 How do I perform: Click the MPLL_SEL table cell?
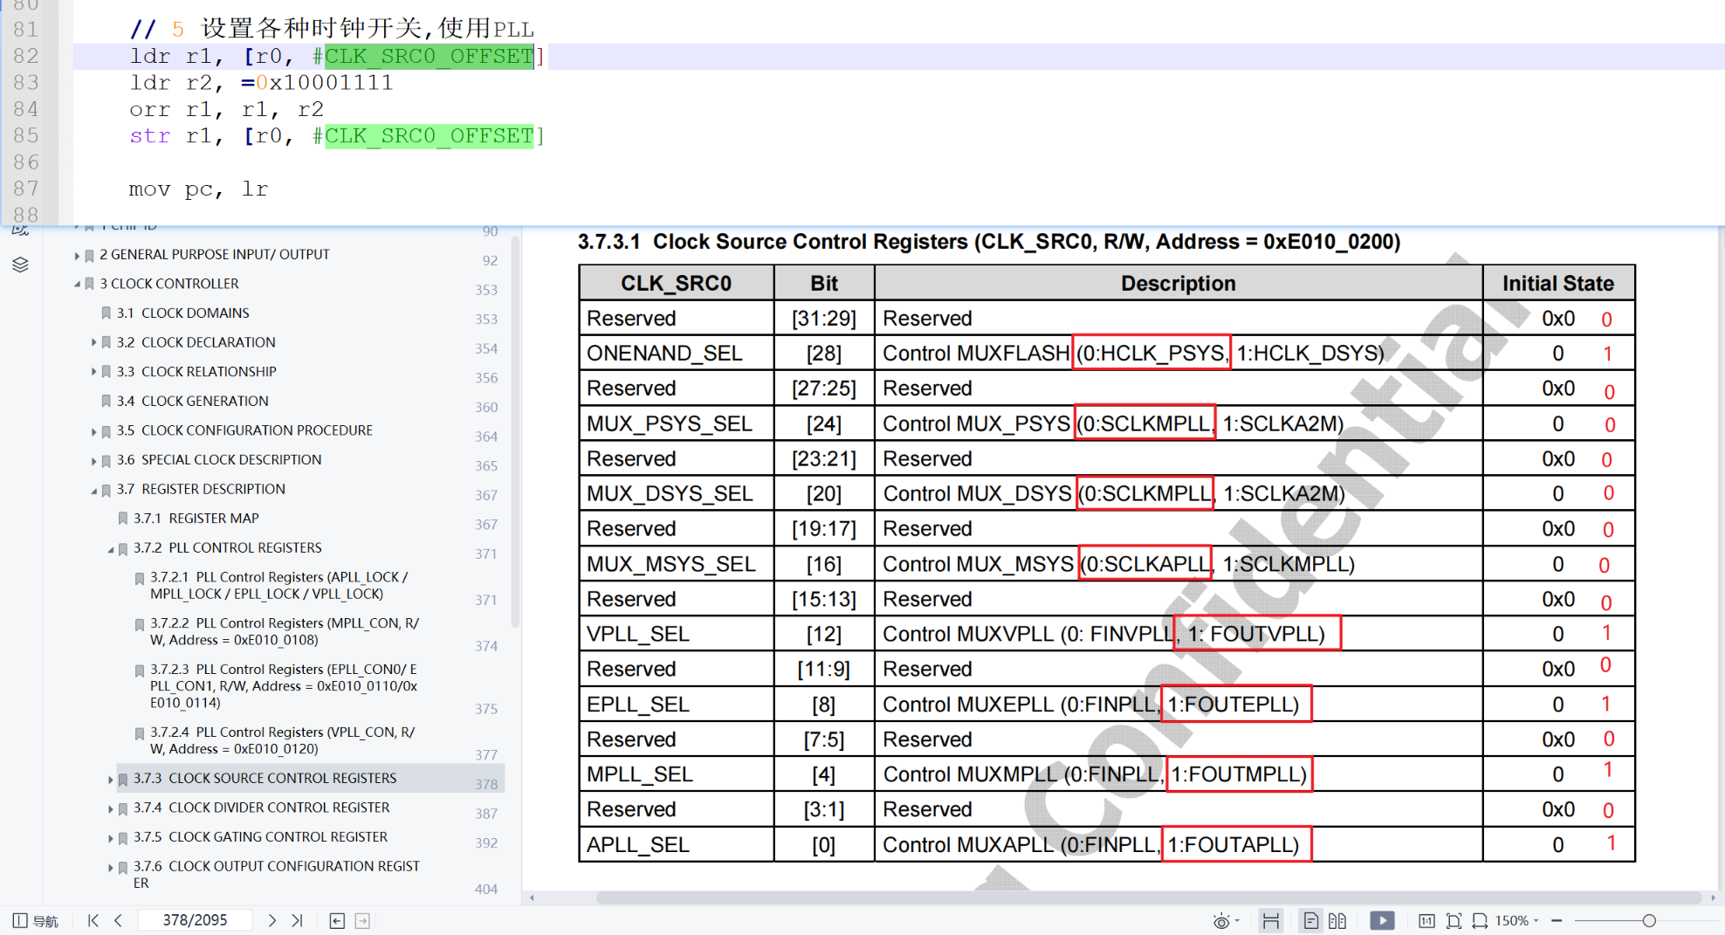677,774
